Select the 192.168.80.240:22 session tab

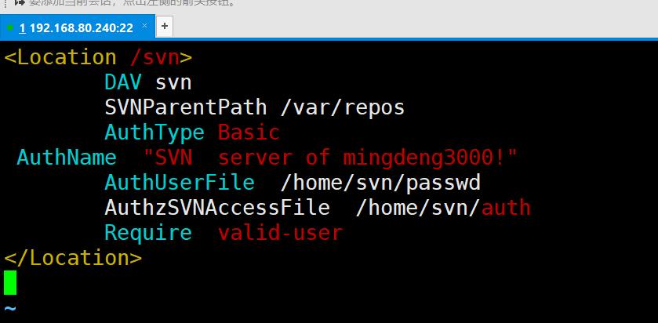(77, 27)
